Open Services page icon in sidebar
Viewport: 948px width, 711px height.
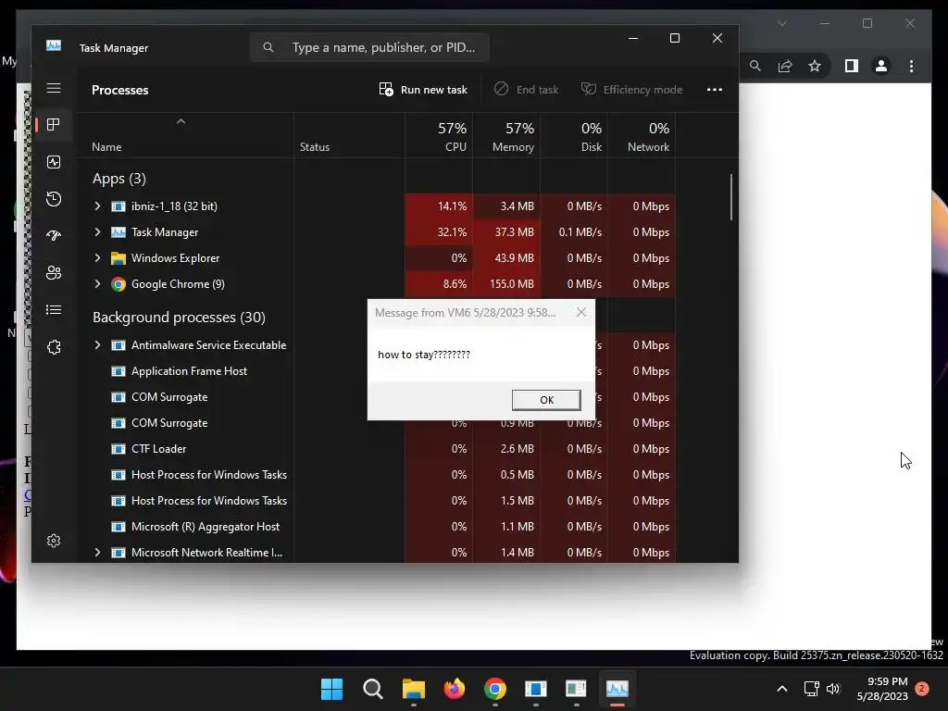coord(54,347)
